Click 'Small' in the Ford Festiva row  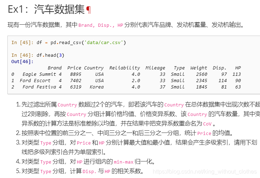tap(178, 87)
